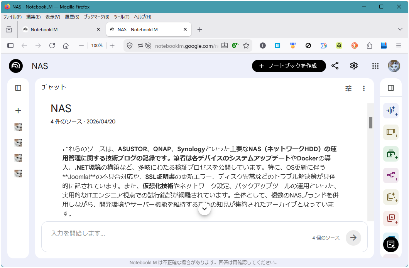Viewport: 409px width, 268px height.
Task: Submit the chat message arrow button
Action: coord(353,238)
